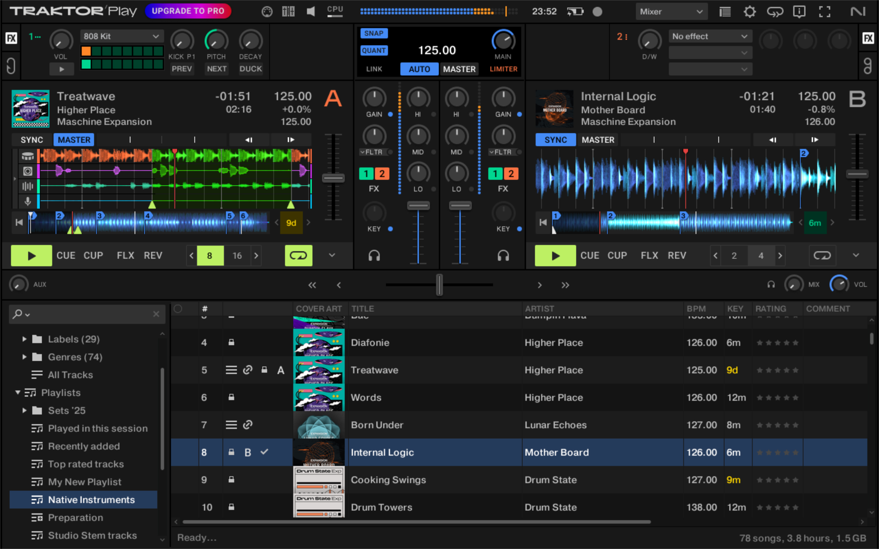Activate the loop button on Deck B

click(x=822, y=256)
